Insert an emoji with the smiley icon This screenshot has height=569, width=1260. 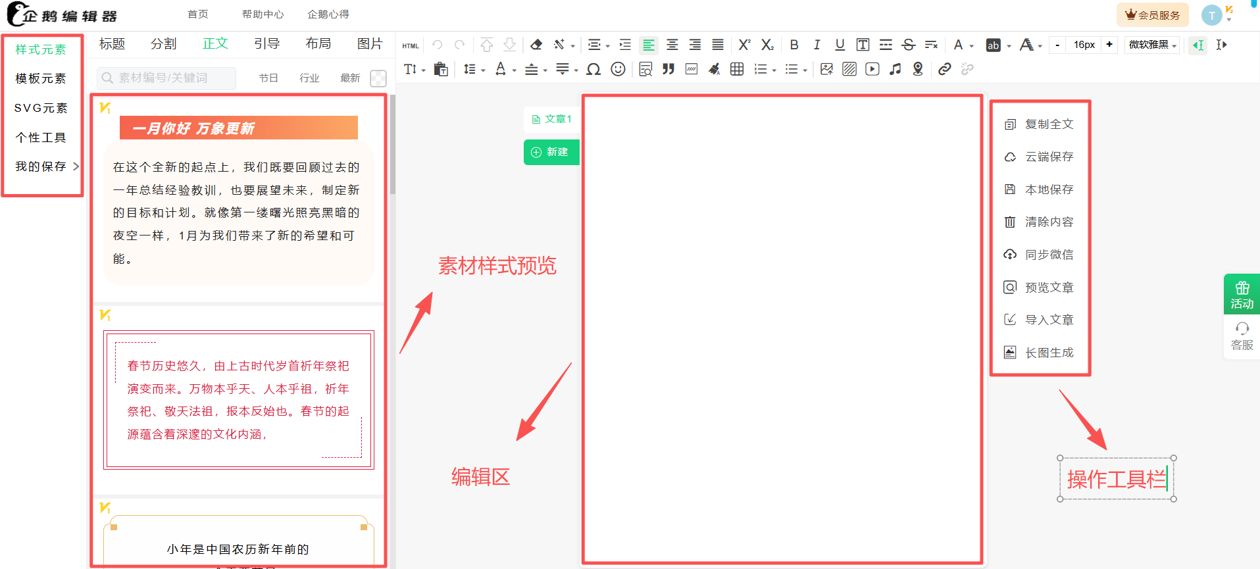[x=618, y=69]
